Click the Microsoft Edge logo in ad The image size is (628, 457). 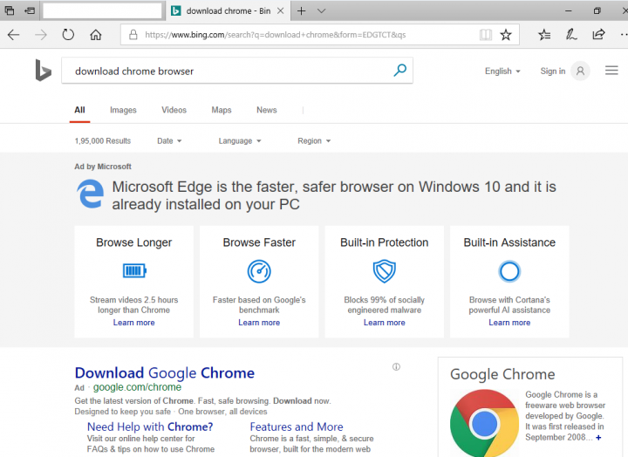pyautogui.click(x=90, y=194)
